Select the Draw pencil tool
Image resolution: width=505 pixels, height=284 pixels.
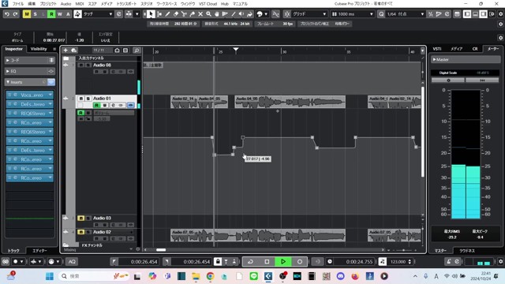click(167, 14)
